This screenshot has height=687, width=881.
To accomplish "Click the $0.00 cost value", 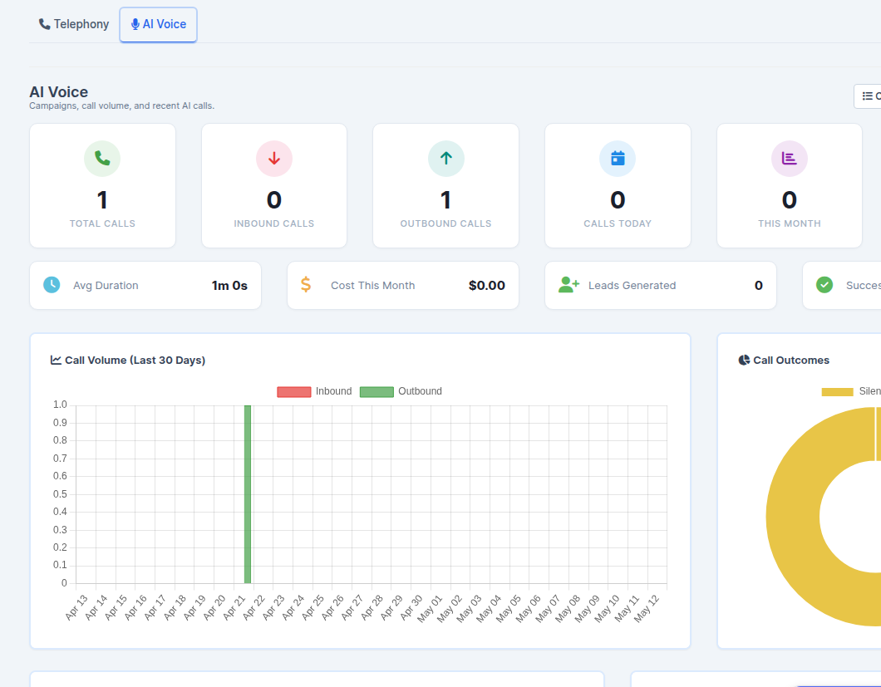I will click(x=486, y=286).
